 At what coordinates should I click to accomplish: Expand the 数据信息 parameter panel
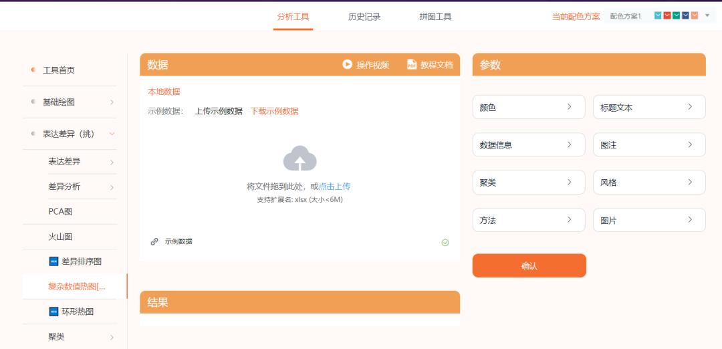tap(529, 144)
